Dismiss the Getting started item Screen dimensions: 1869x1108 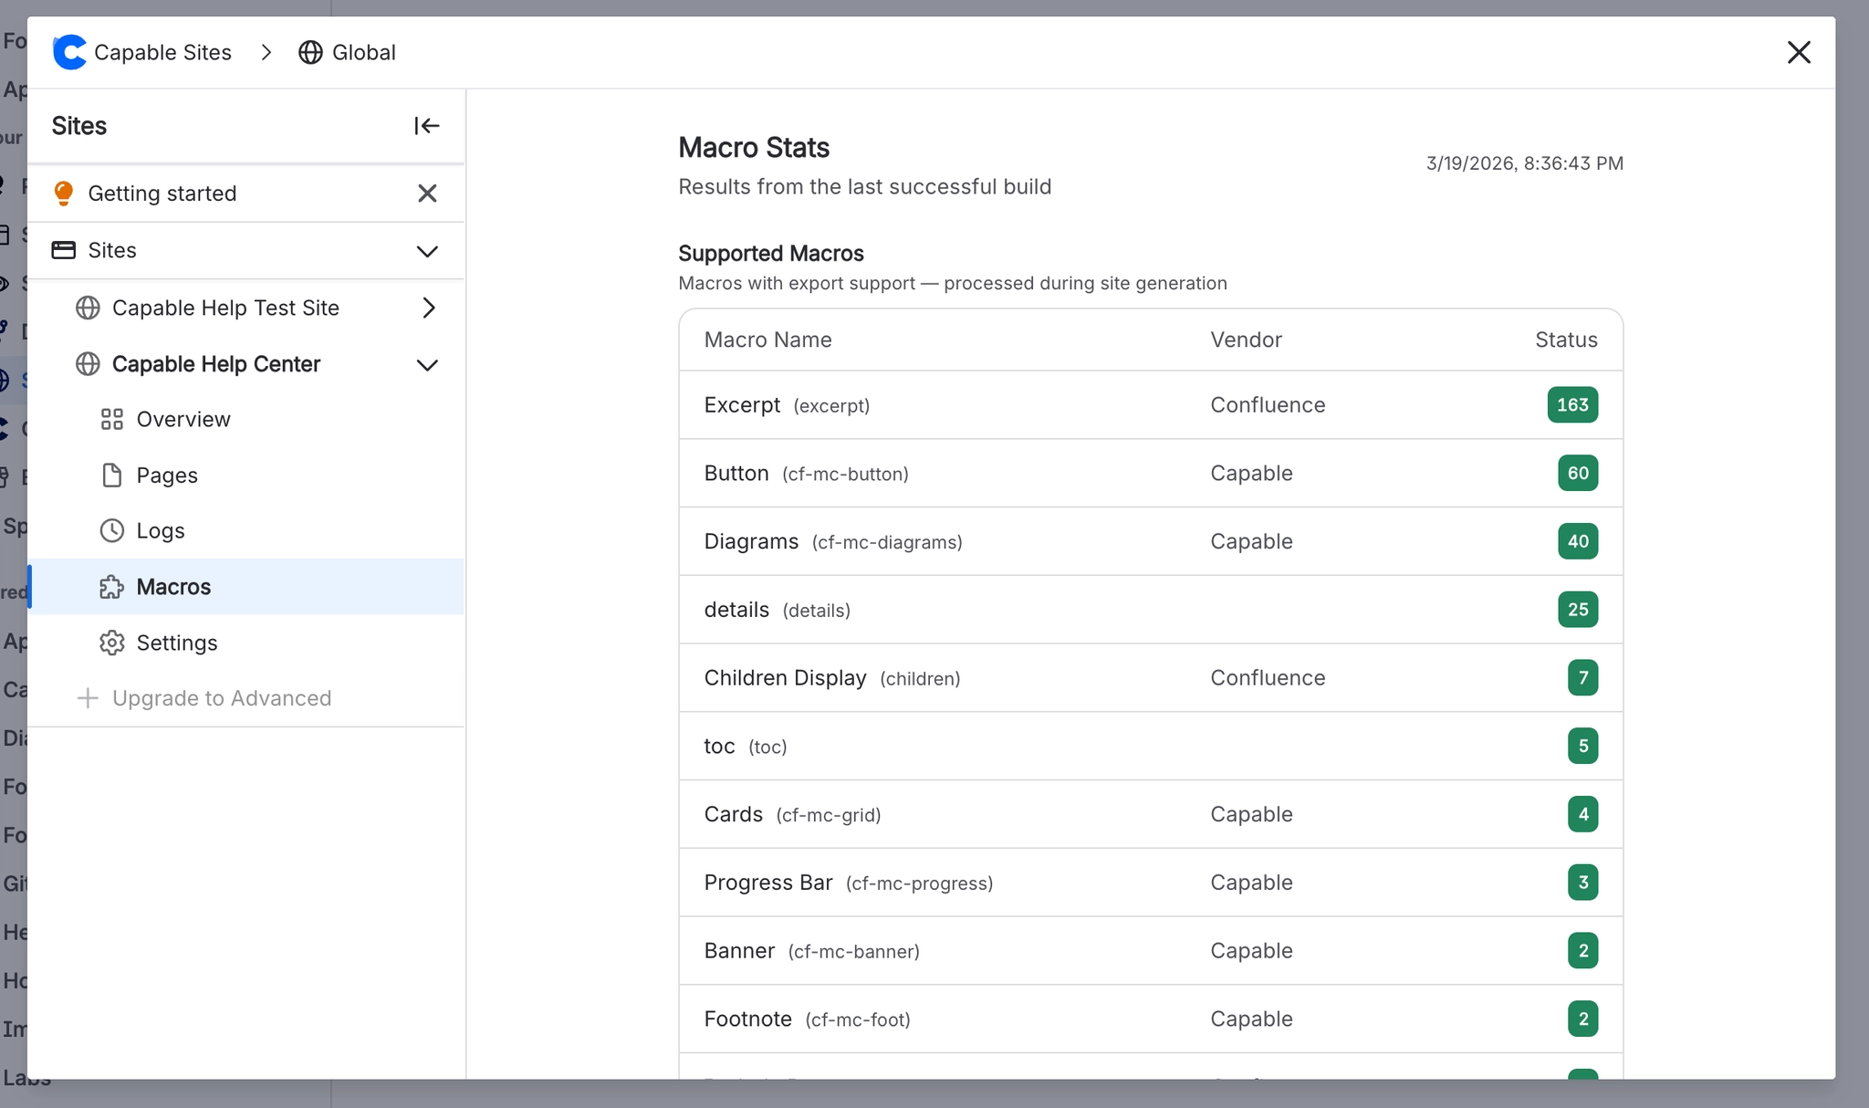pyautogui.click(x=427, y=193)
